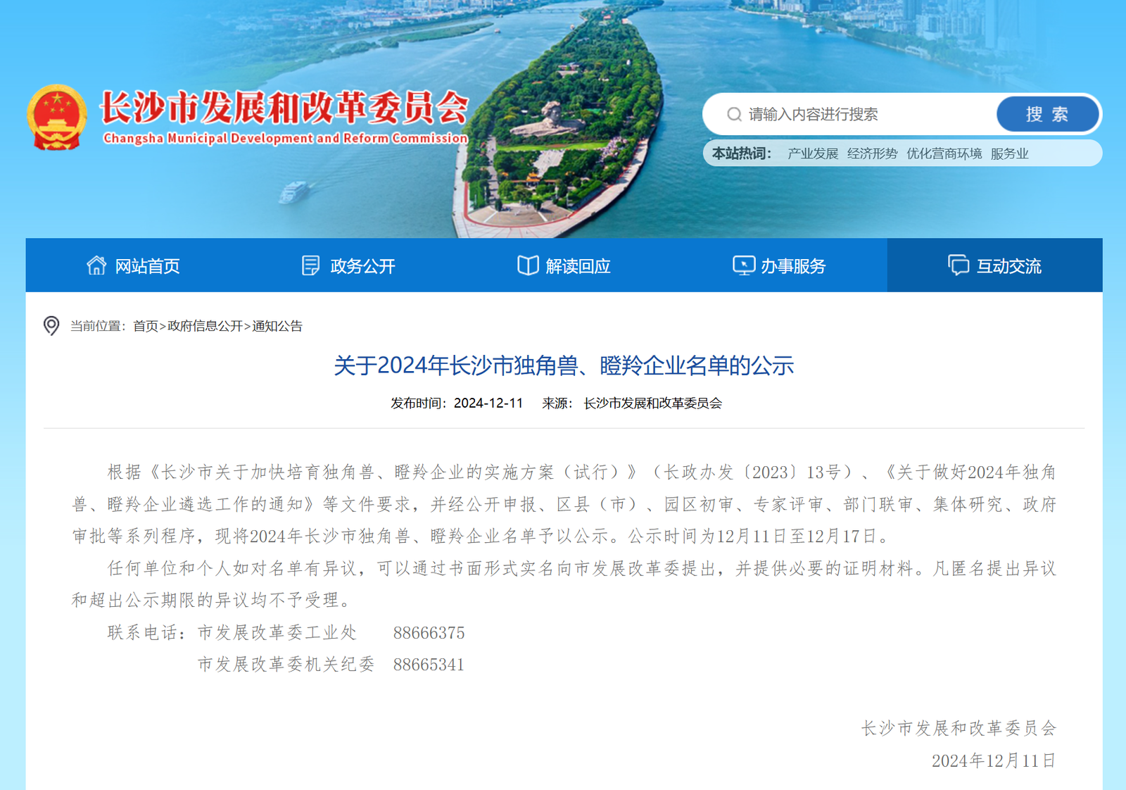Select the 优化营商环境 hot keyword
Screen dimensions: 1126x790
click(x=944, y=153)
